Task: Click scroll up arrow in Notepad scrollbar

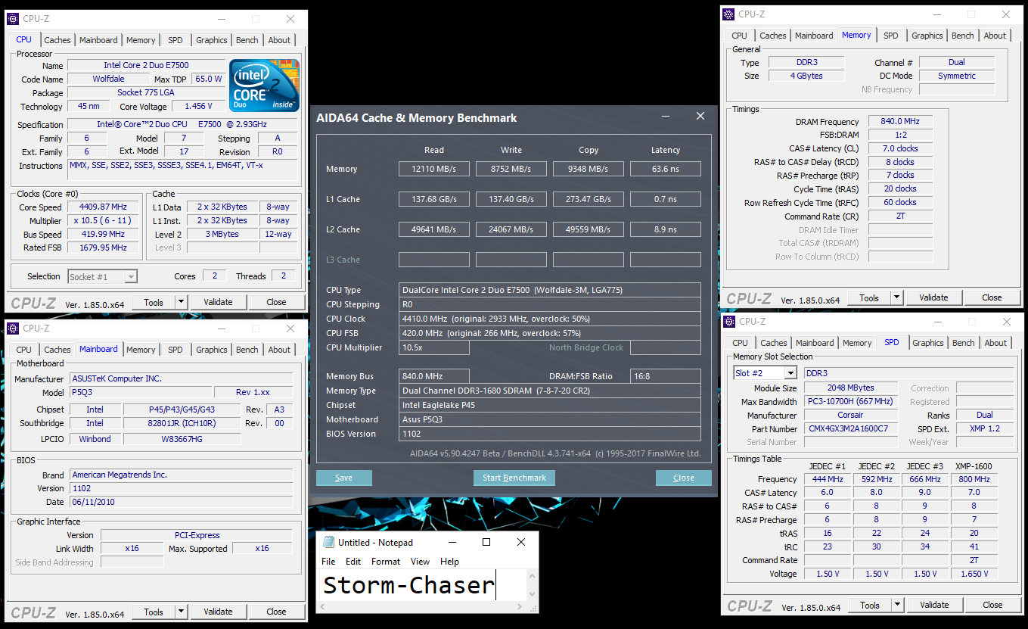Action: [533, 576]
